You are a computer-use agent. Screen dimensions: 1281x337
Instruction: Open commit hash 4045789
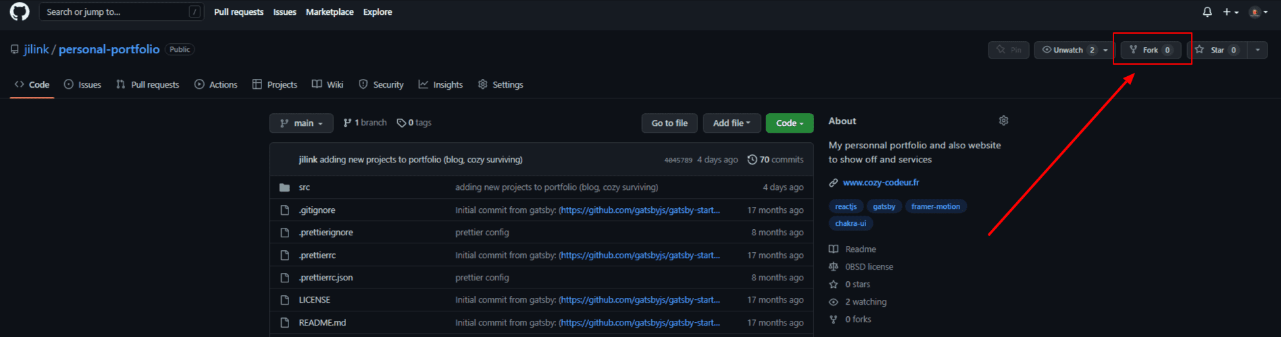(678, 160)
